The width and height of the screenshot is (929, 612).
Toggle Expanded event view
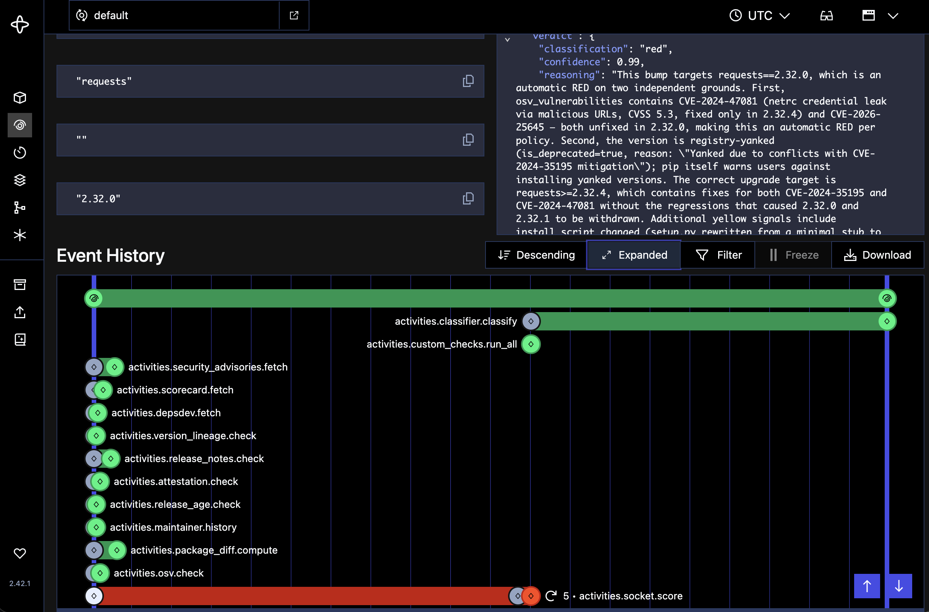[x=634, y=255]
